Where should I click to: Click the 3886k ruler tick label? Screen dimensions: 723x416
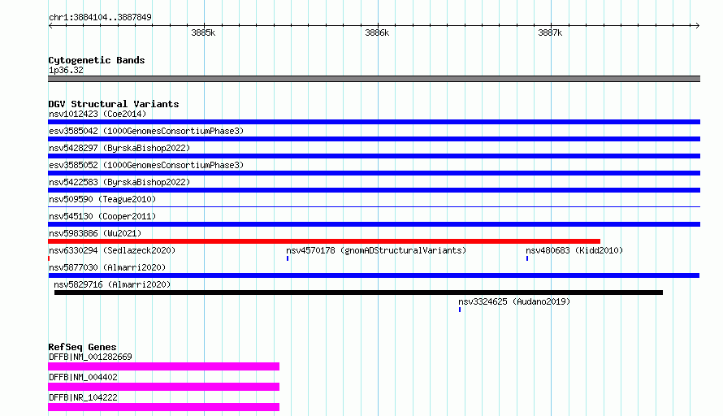[377, 32]
